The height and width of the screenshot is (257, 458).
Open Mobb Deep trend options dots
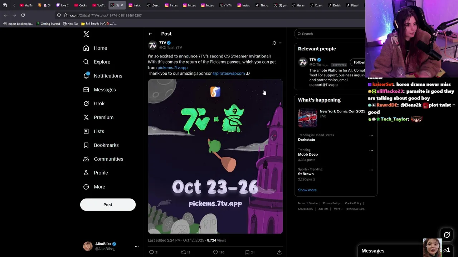pos(371,151)
